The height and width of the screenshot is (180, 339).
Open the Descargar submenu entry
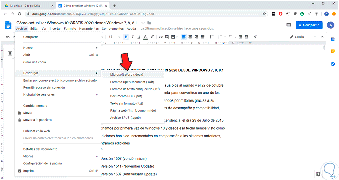coord(58,73)
